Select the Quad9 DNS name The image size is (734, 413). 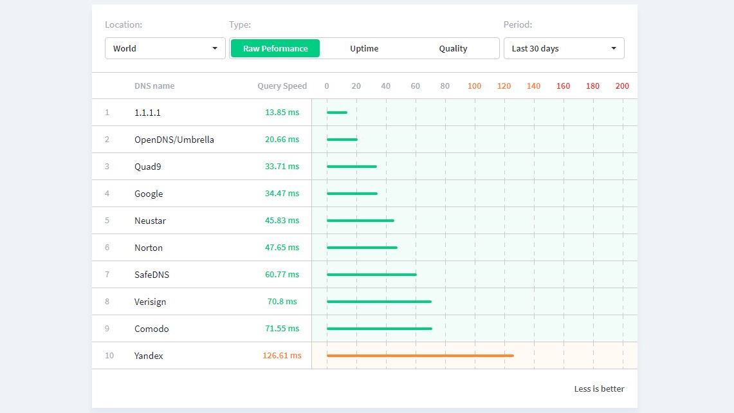pyautogui.click(x=148, y=167)
